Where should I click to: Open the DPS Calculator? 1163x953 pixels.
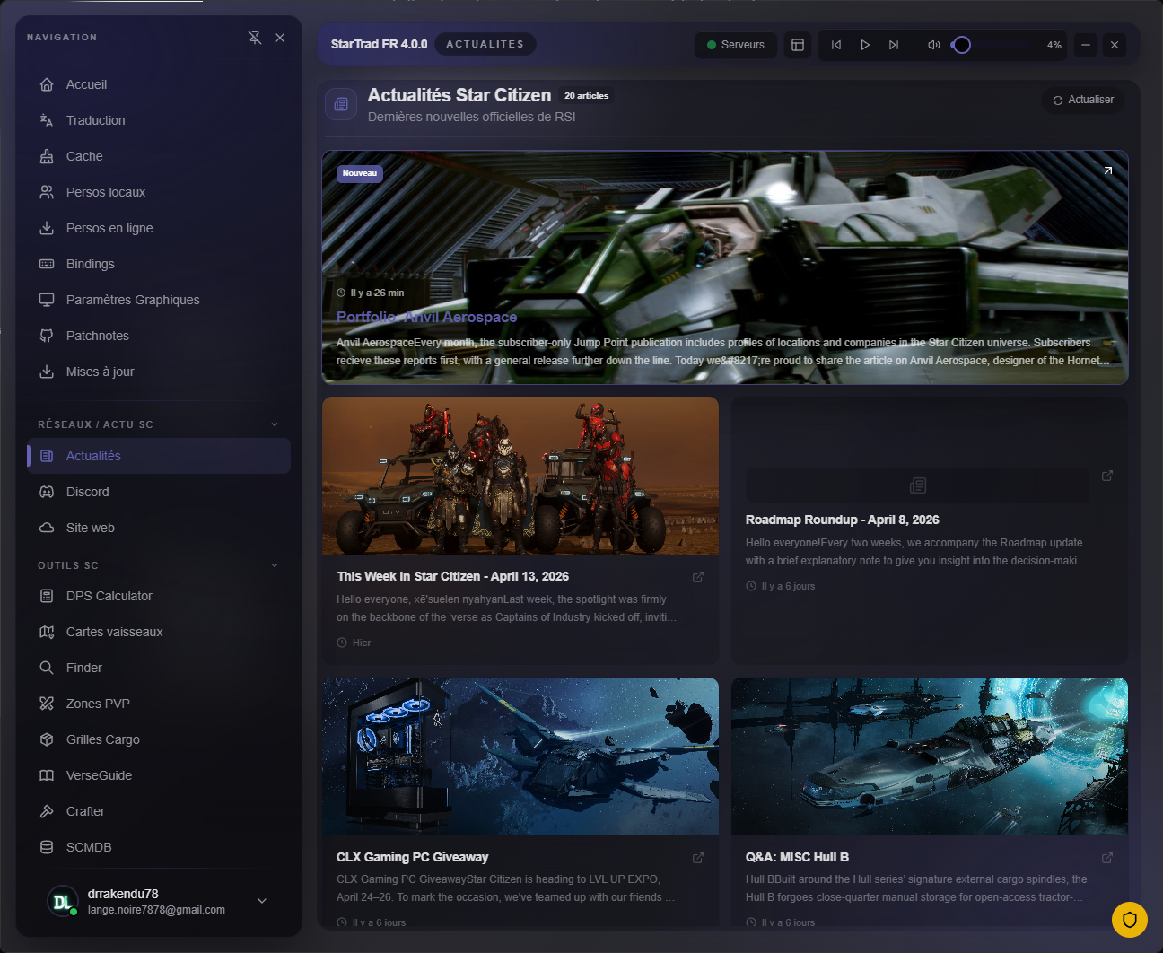[109, 595]
